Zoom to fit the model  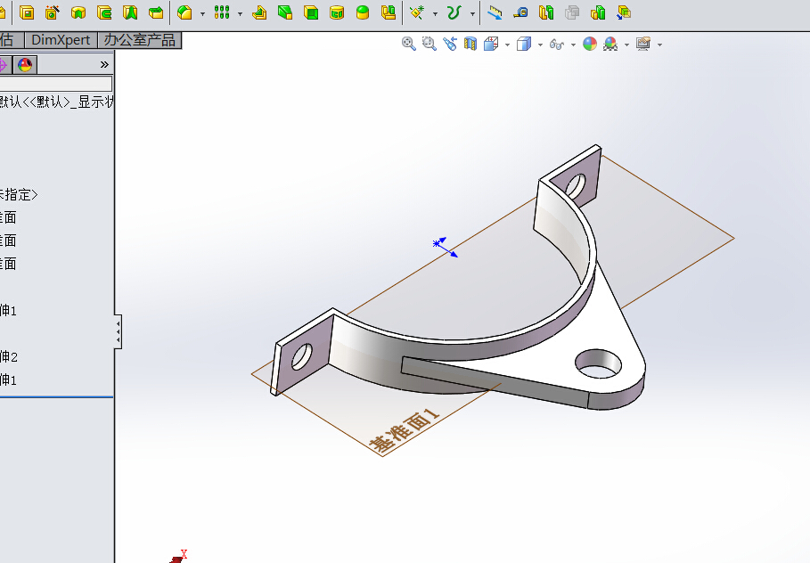(x=409, y=44)
